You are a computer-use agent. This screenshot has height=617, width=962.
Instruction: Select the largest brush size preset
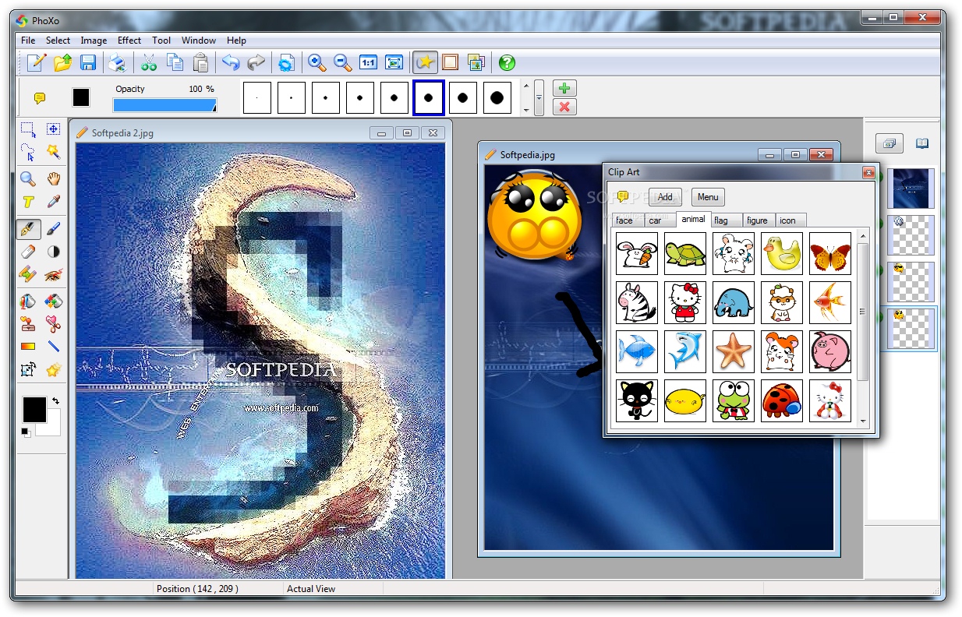[x=497, y=98]
